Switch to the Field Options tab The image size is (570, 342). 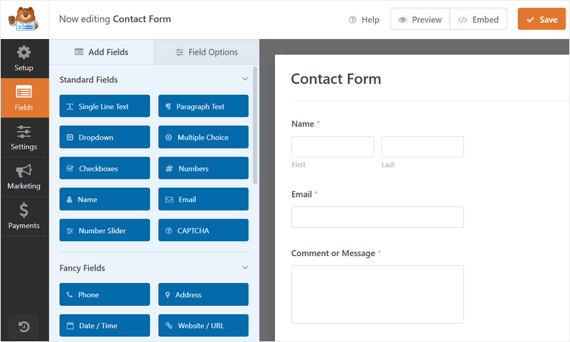point(207,52)
